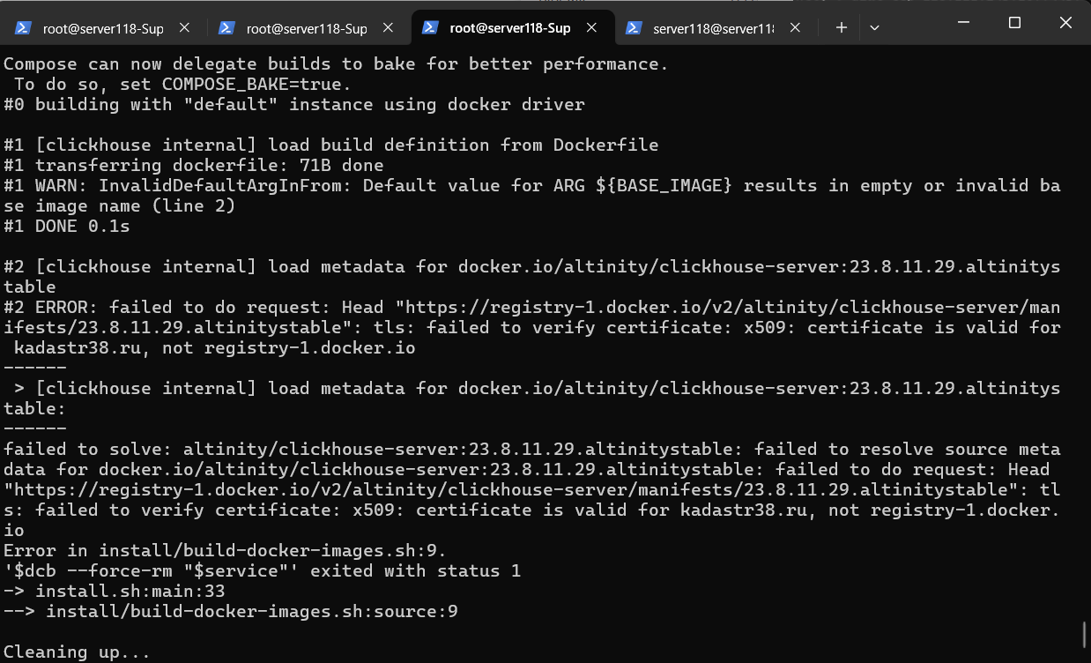Close the second root@server118 tab
The width and height of the screenshot is (1091, 663).
388,28
